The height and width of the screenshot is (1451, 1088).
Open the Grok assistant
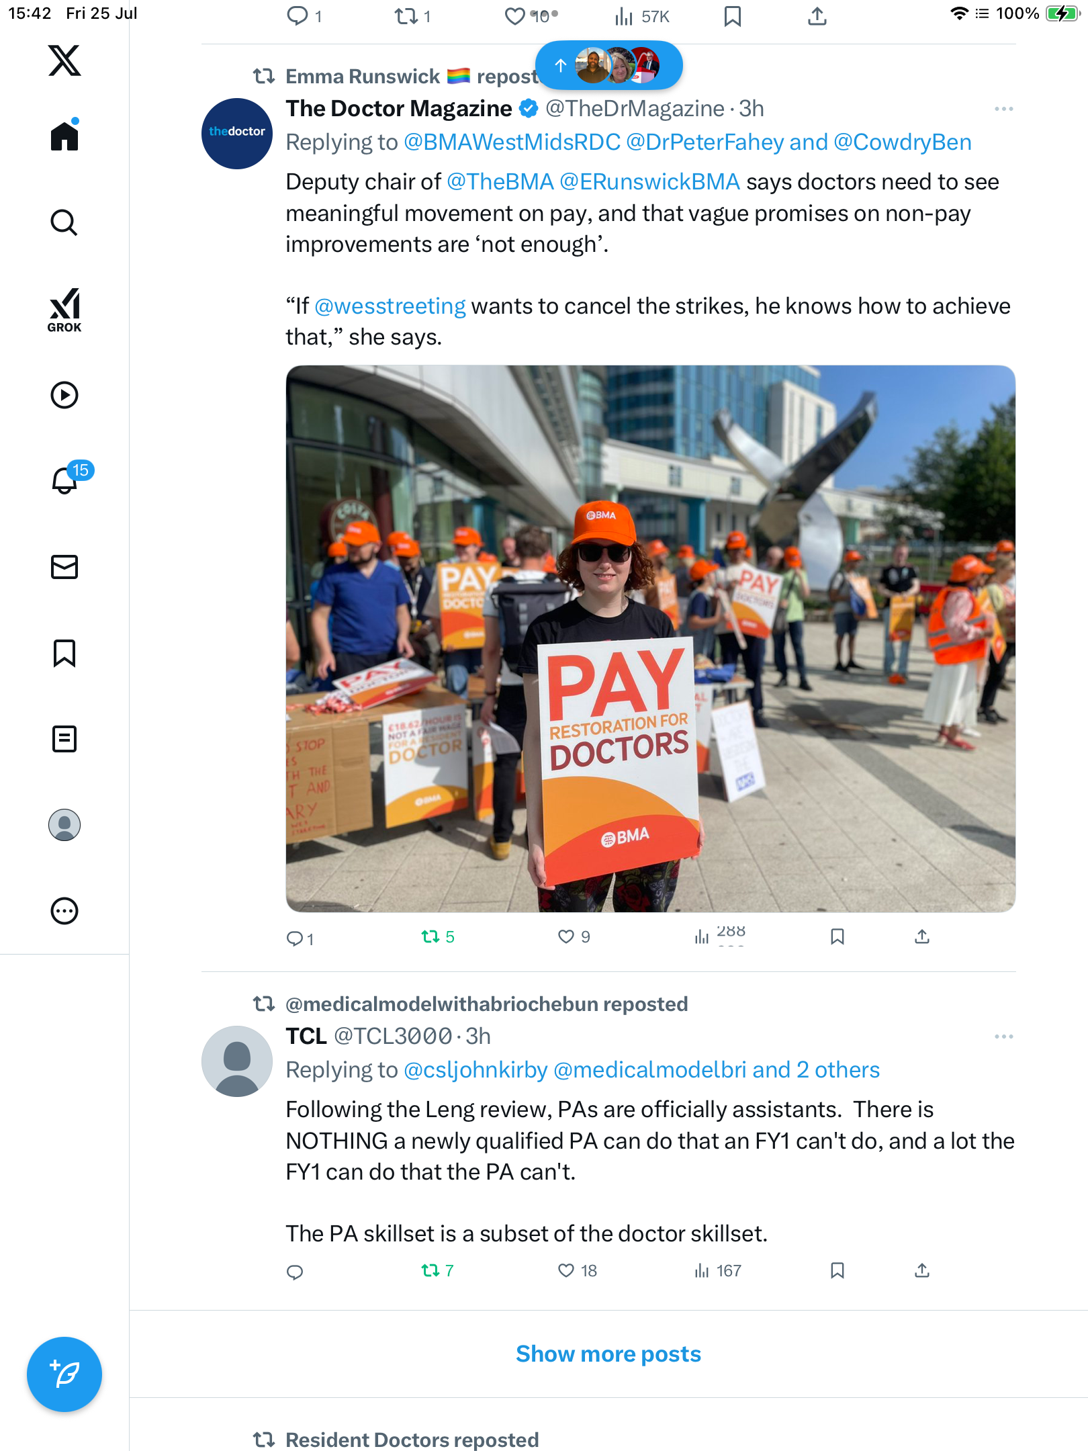64,310
